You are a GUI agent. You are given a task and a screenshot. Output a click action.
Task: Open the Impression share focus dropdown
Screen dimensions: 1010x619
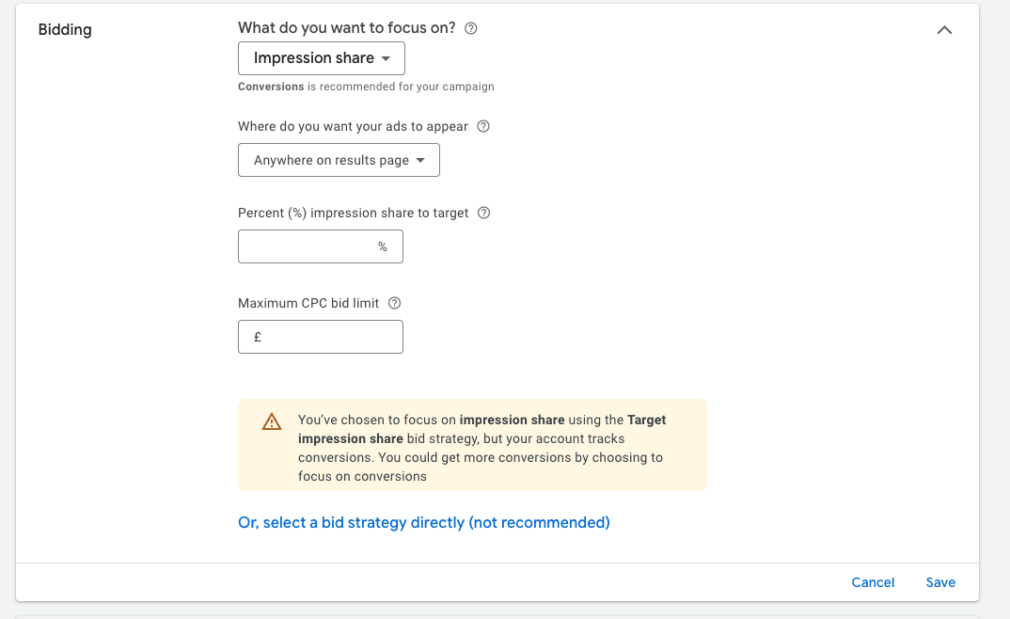point(322,58)
